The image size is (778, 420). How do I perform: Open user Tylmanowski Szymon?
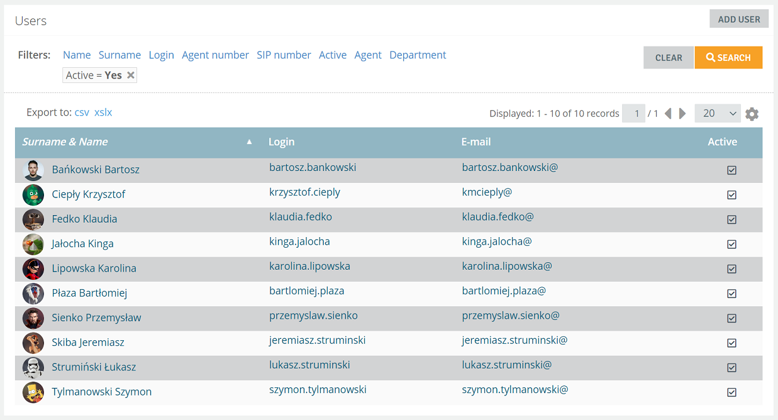coord(102,392)
